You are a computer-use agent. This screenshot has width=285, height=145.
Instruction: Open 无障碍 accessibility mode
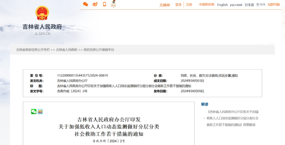point(164,5)
